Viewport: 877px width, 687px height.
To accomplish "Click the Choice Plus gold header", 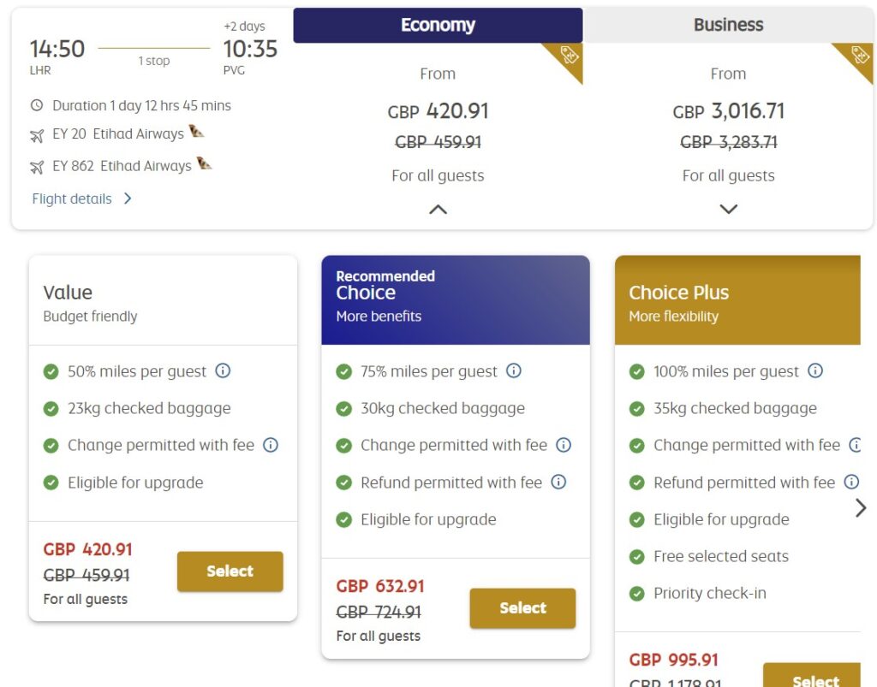I will pyautogui.click(x=737, y=300).
